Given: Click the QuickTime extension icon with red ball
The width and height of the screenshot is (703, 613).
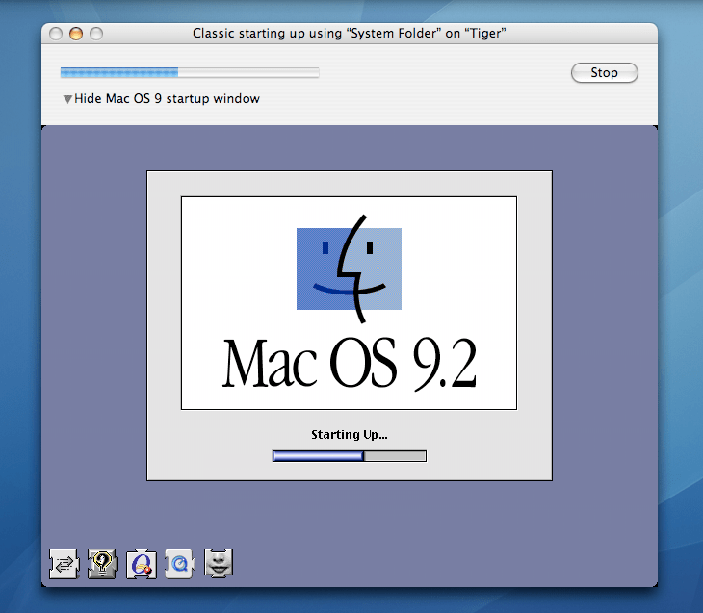Looking at the screenshot, I should tap(142, 564).
